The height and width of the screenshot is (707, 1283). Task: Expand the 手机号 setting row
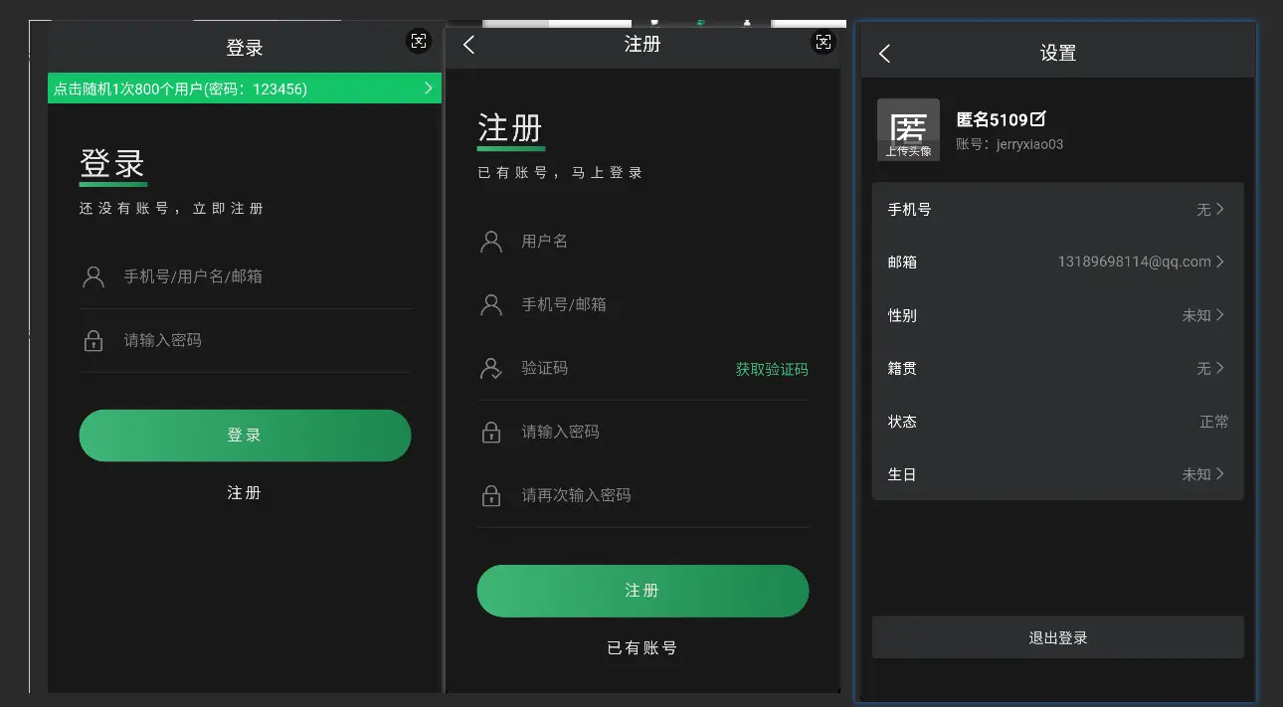pos(1057,210)
